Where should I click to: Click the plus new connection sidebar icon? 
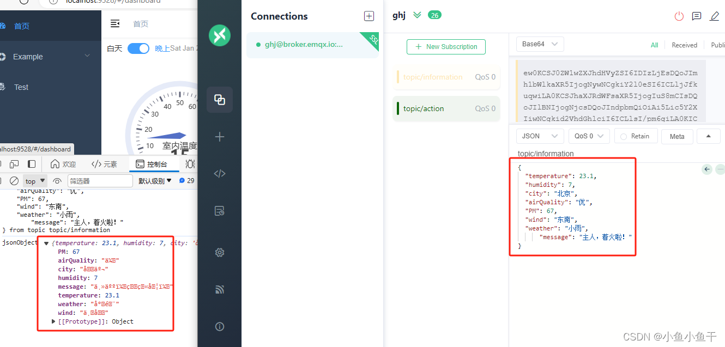pyautogui.click(x=220, y=137)
